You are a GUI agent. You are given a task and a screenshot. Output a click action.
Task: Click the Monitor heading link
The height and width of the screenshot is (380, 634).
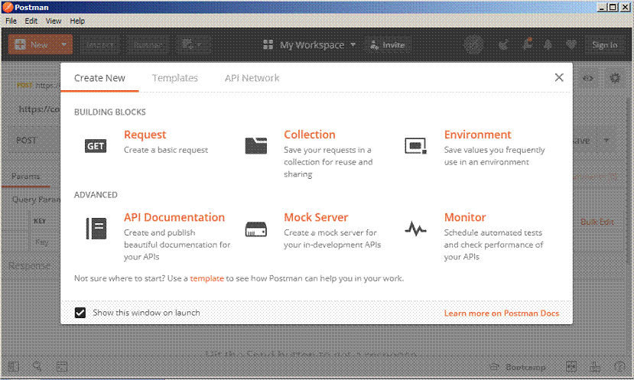[x=465, y=217]
